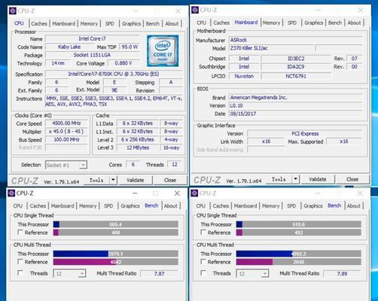The height and width of the screenshot is (301, 378).
Task: Enable Reference checkbox under Multi Thread in bottom-left window
Action: pyautogui.click(x=20, y=262)
